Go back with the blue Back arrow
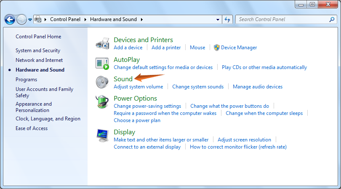341x189 pixels. point(10,20)
